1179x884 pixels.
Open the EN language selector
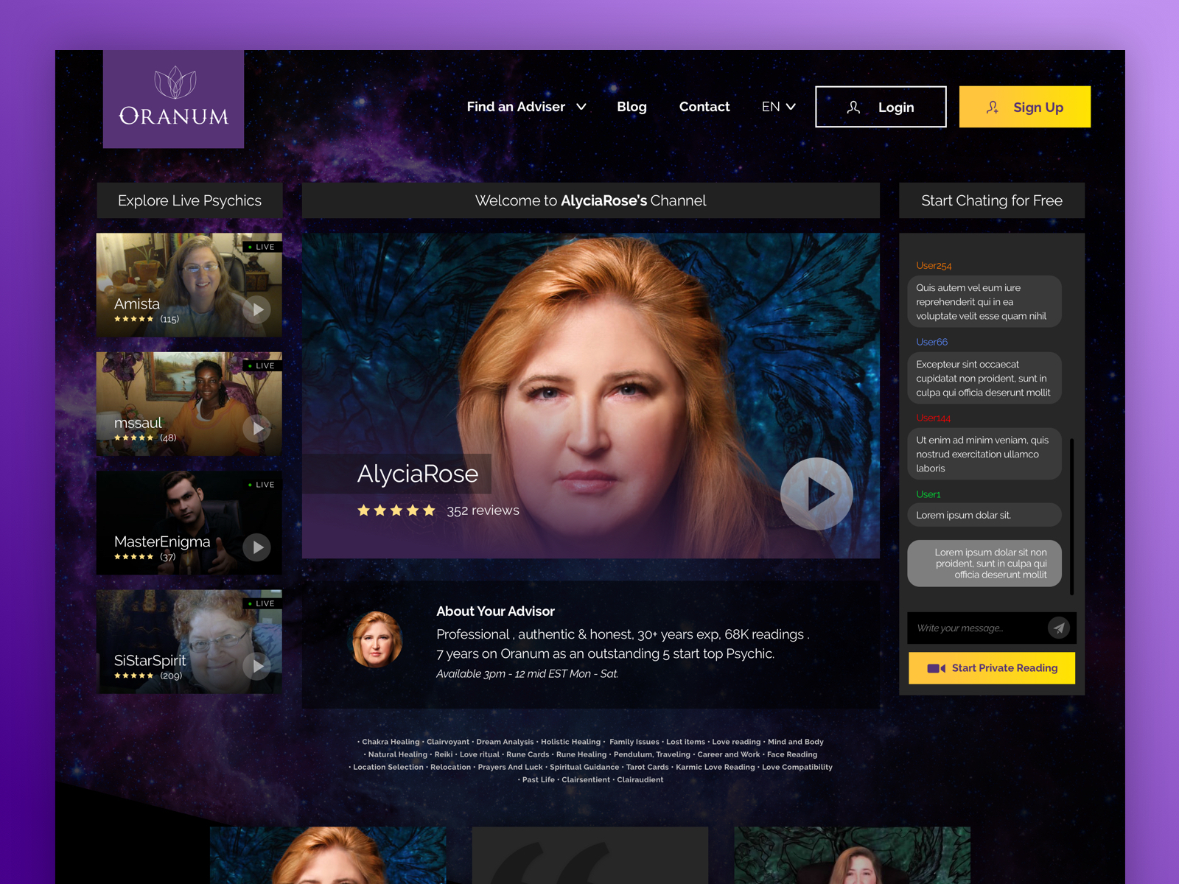point(778,107)
